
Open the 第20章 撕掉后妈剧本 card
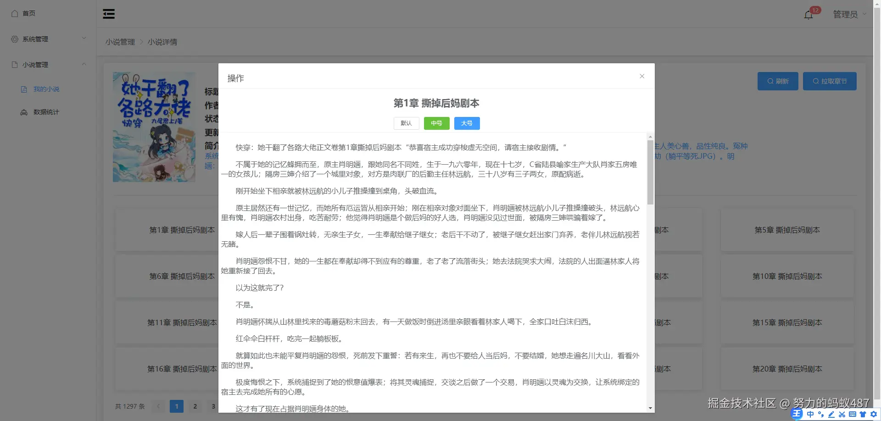click(x=787, y=369)
